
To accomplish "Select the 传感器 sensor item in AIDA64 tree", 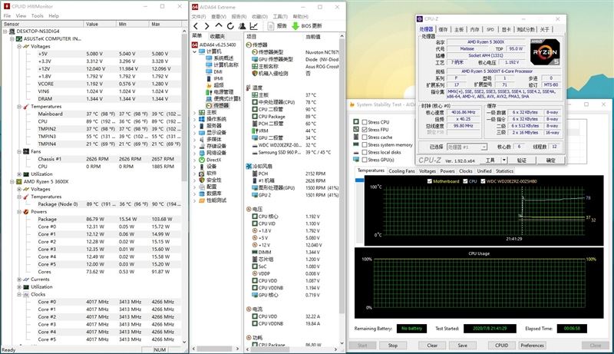I will pyautogui.click(x=221, y=105).
